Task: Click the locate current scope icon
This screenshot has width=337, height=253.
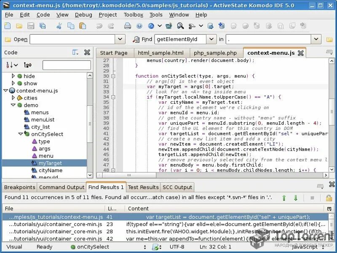Action: (x=28, y=65)
